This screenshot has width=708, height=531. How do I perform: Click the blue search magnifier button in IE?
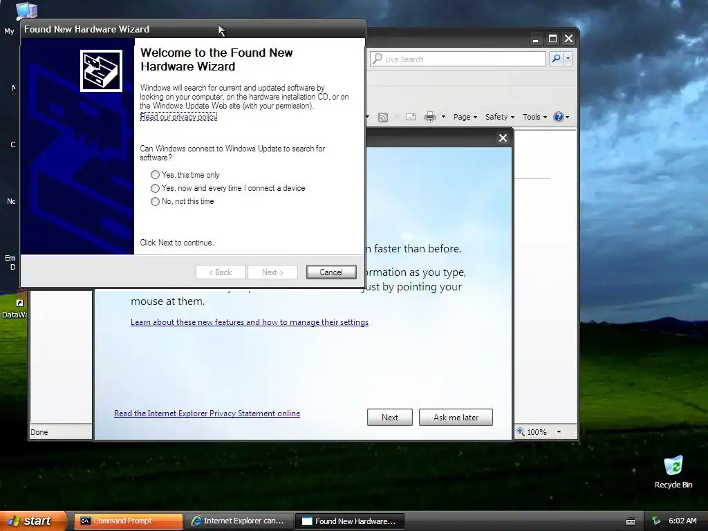(557, 59)
